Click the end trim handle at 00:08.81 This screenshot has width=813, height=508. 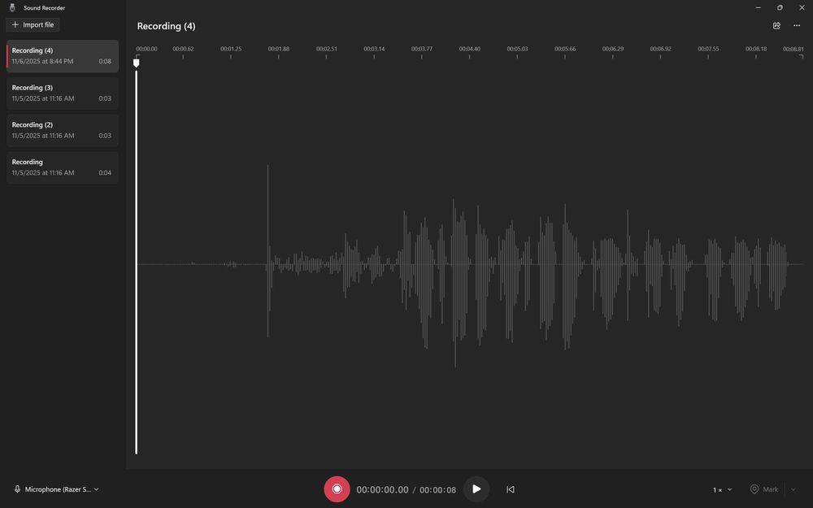pos(801,57)
